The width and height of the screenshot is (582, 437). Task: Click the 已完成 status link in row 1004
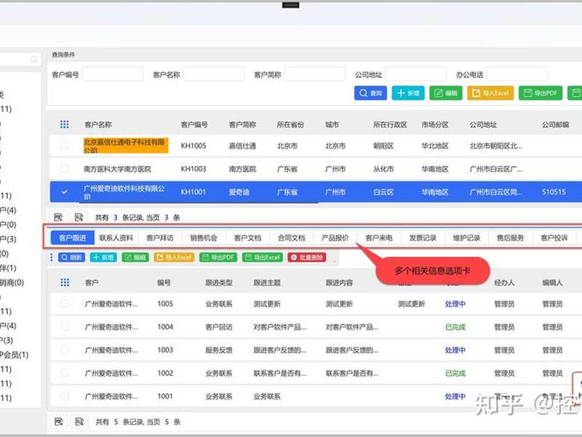(455, 327)
